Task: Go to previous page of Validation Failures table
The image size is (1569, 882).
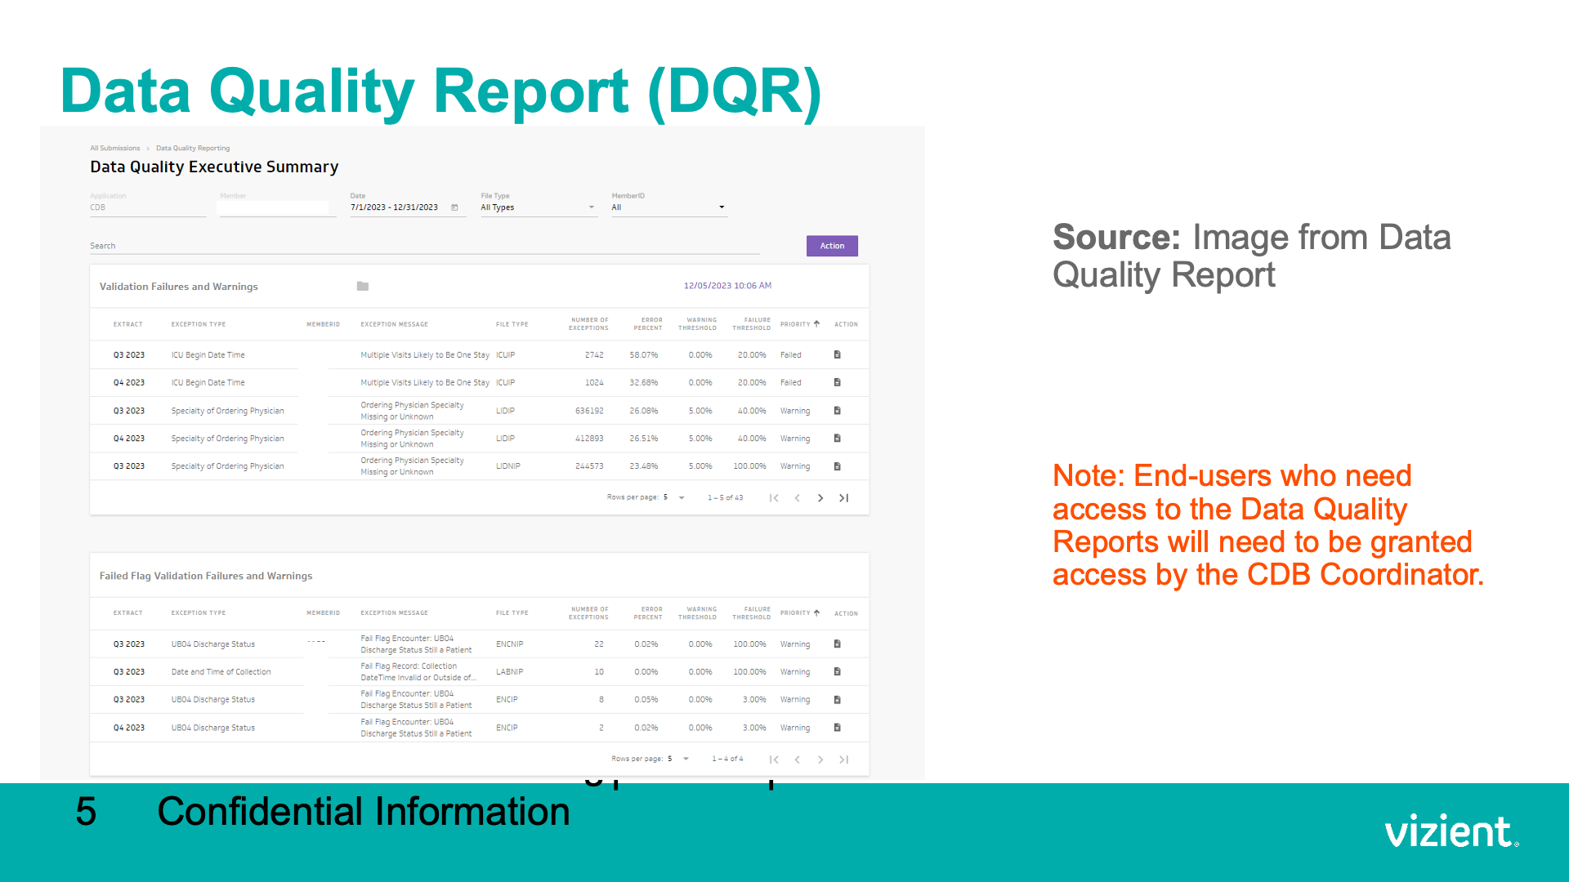Action: click(798, 498)
